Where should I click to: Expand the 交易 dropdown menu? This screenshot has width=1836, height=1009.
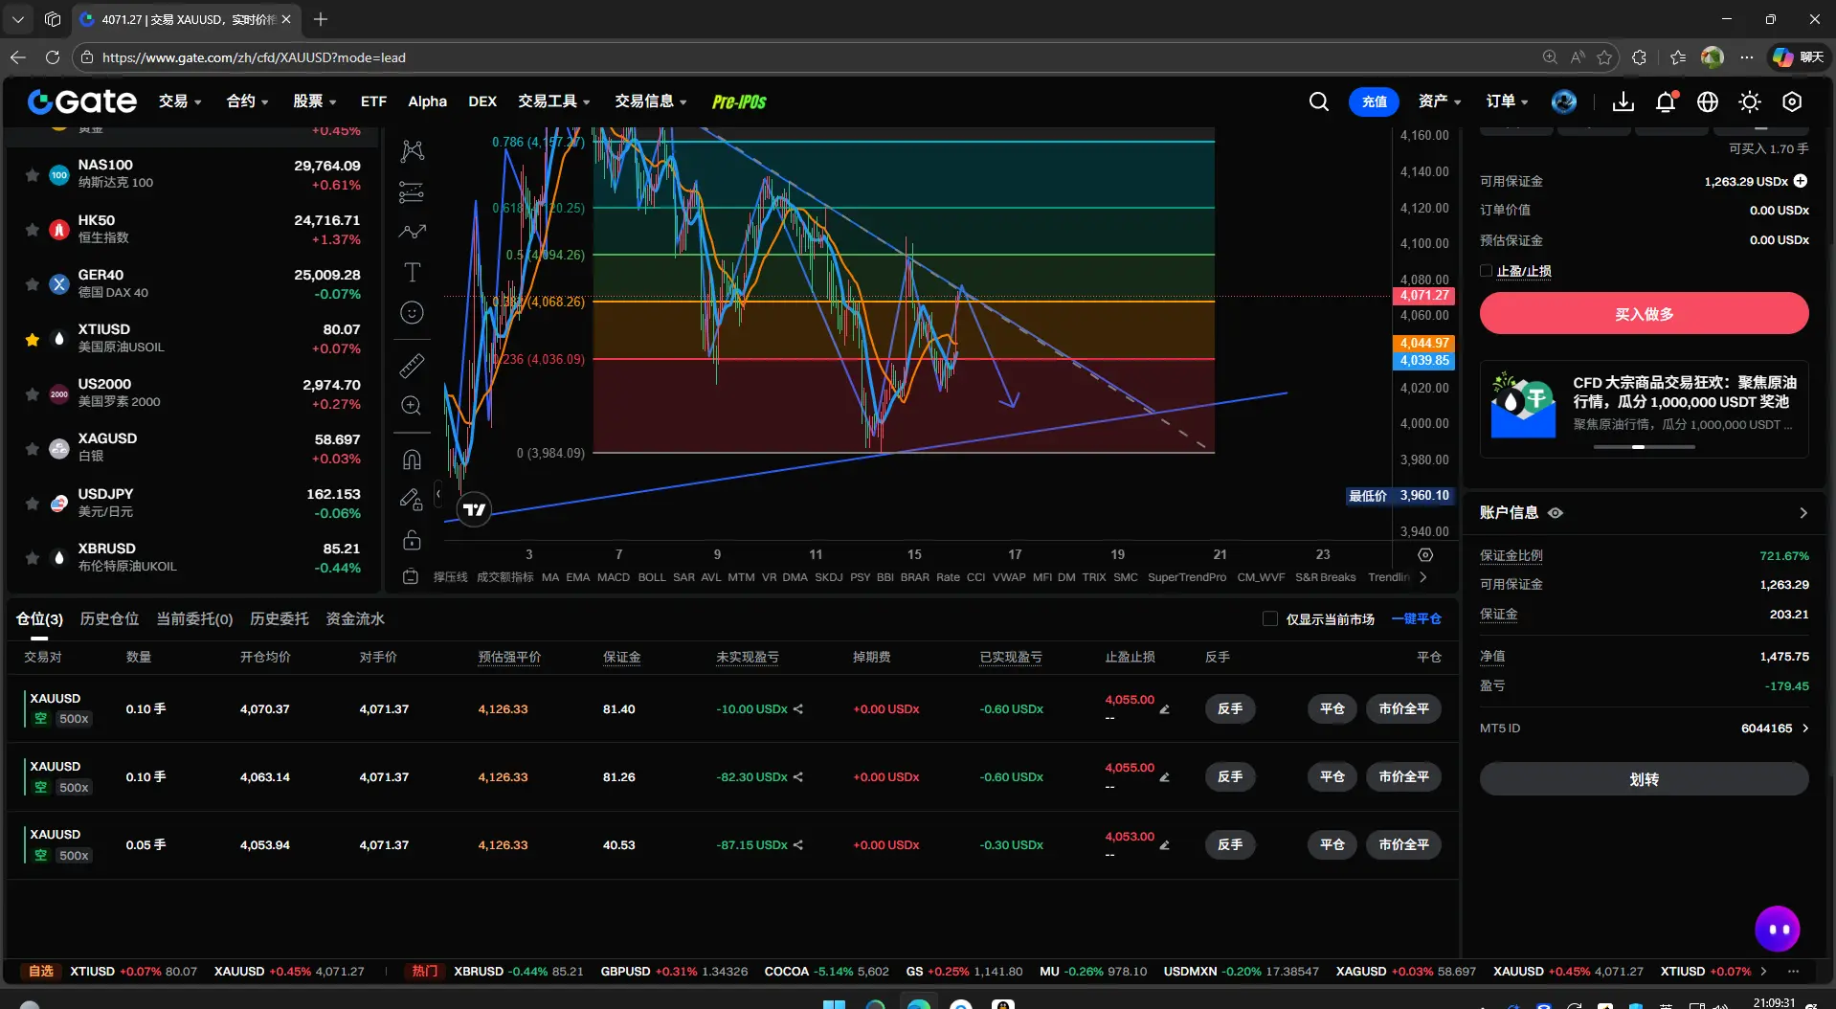[180, 101]
